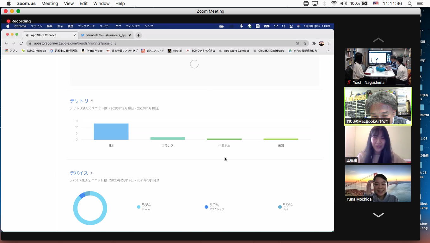The height and width of the screenshot is (243, 430).
Task: Select Yoichi Nagashima's video thumbnail
Action: tap(378, 67)
